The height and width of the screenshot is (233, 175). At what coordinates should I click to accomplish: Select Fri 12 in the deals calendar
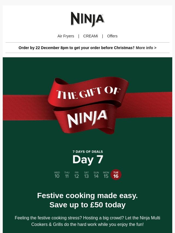77,175
